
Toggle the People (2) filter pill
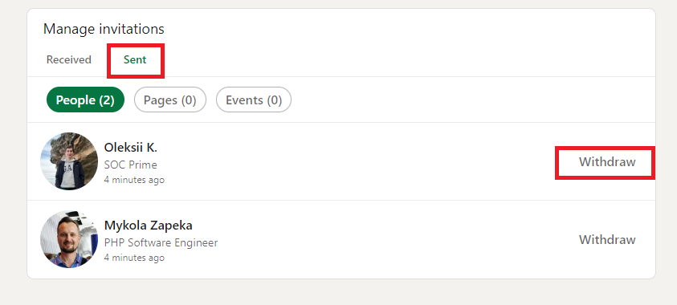point(85,100)
